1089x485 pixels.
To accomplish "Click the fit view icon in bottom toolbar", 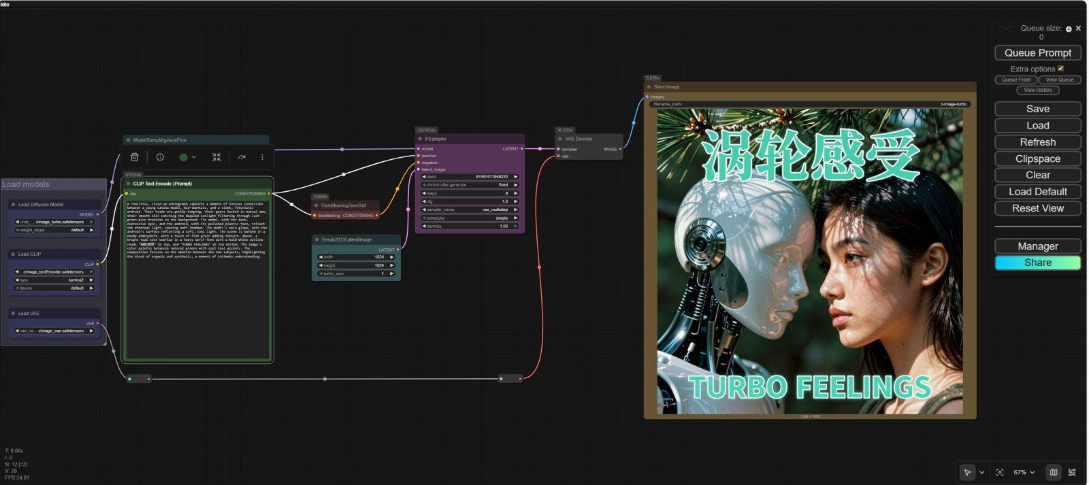I will [1000, 472].
